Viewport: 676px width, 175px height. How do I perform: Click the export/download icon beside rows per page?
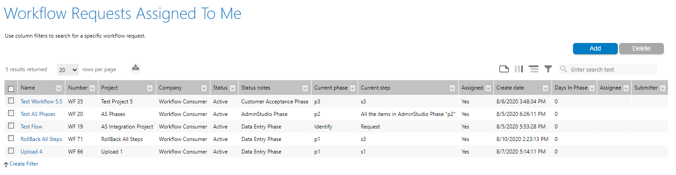point(136,68)
